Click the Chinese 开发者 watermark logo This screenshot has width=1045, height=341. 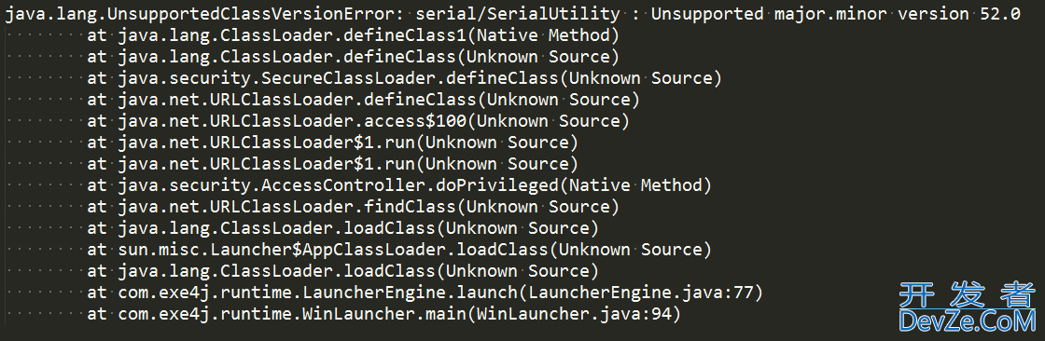point(967,293)
